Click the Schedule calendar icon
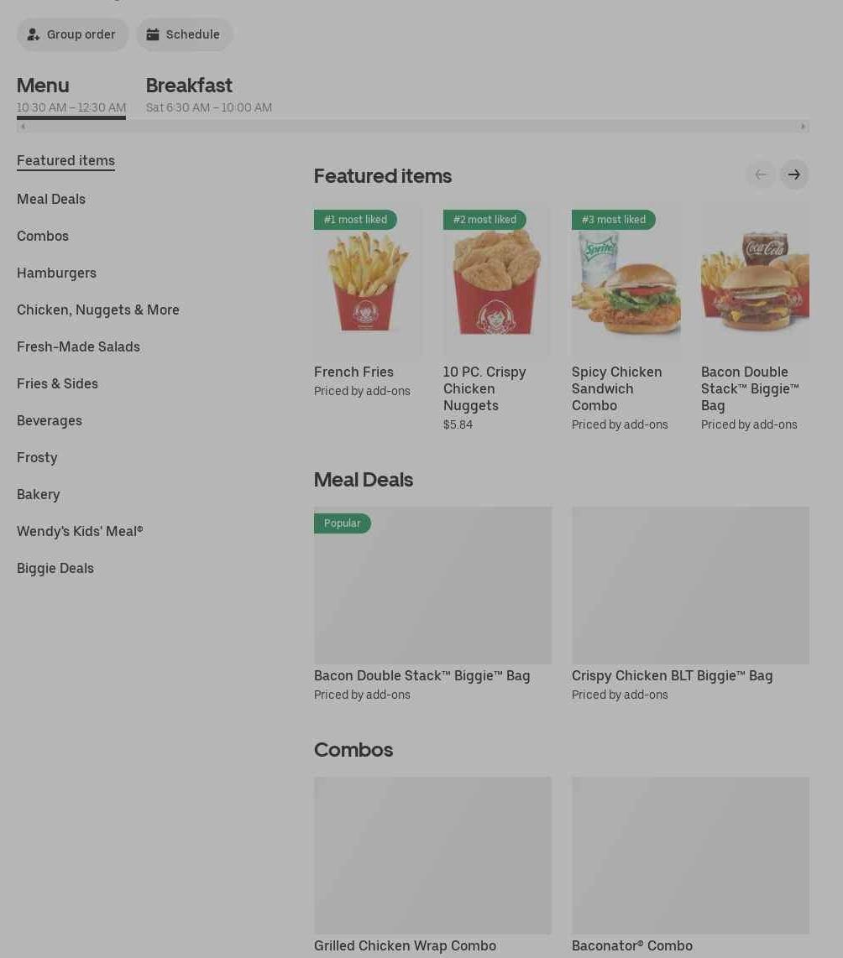The width and height of the screenshot is (843, 958). pos(153,34)
